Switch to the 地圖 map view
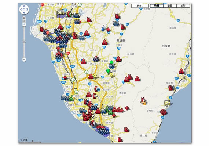 pos(157,6)
